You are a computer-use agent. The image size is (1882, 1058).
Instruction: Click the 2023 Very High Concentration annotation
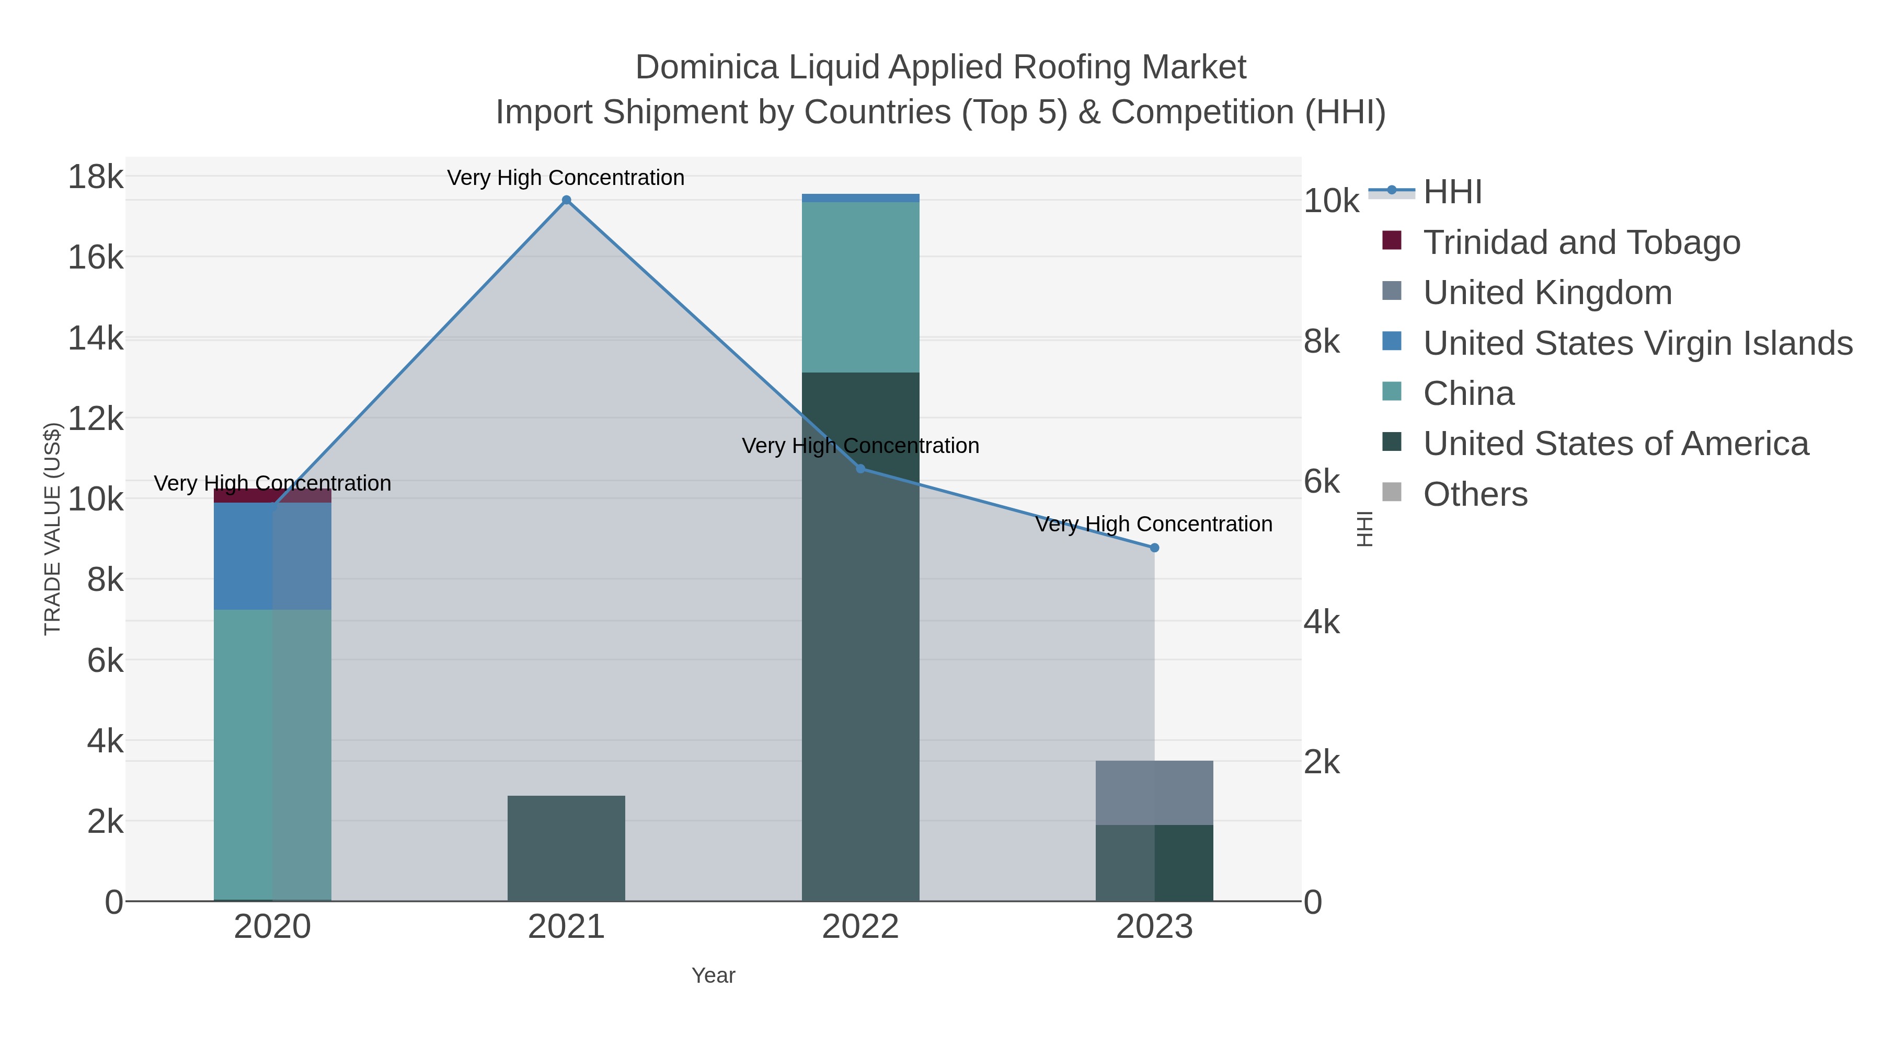(1154, 524)
